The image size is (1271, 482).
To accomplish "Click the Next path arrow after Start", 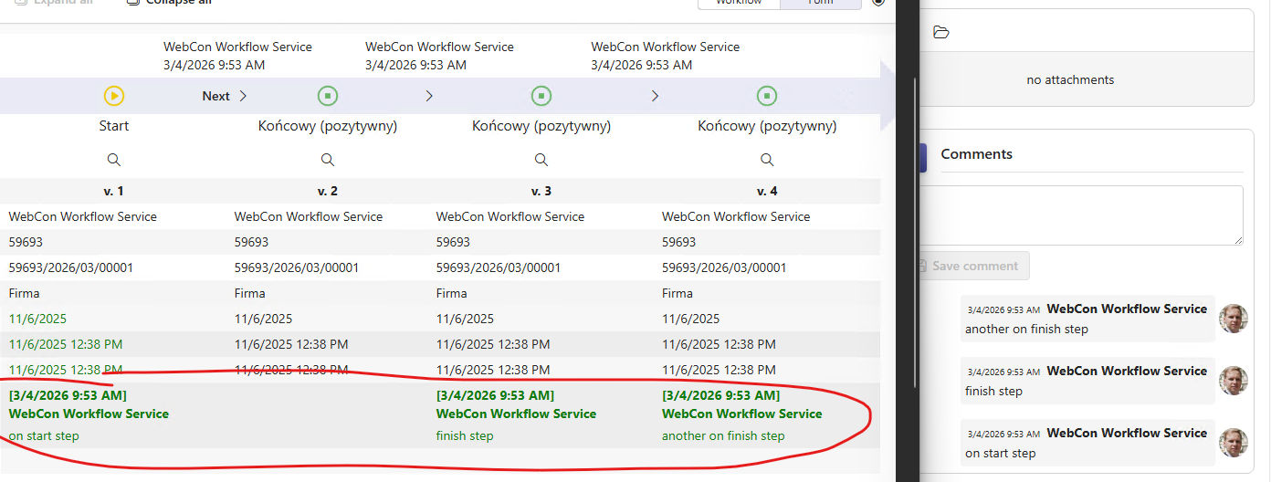I will point(225,96).
